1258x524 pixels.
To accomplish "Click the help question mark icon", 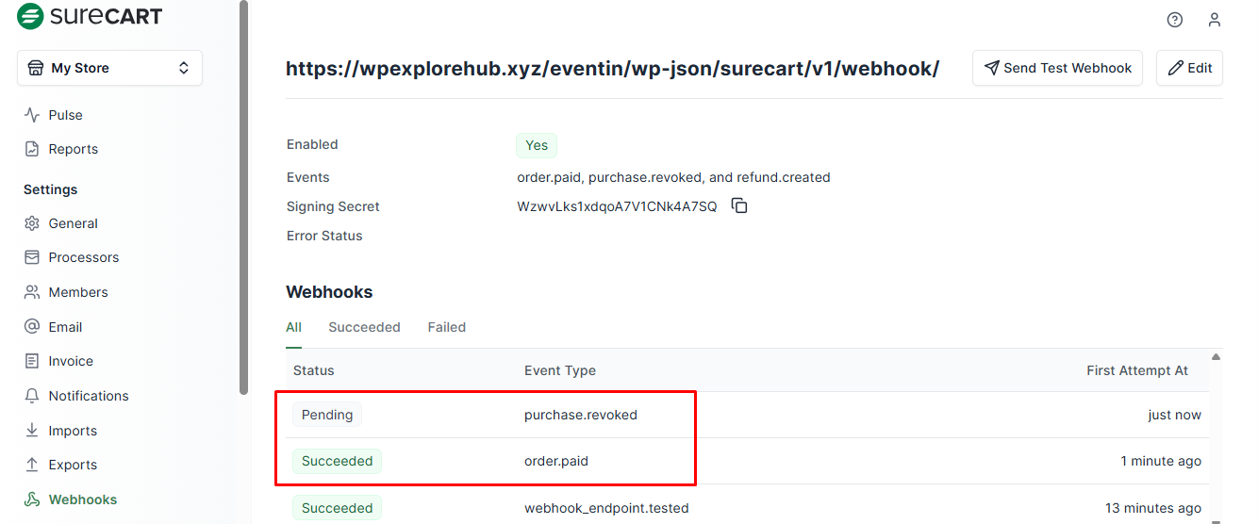I will (x=1174, y=20).
